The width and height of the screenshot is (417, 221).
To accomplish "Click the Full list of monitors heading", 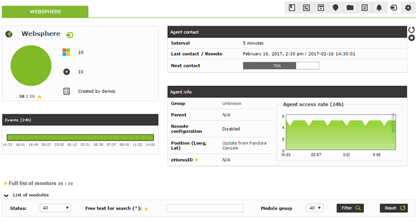I will pos(32,184).
